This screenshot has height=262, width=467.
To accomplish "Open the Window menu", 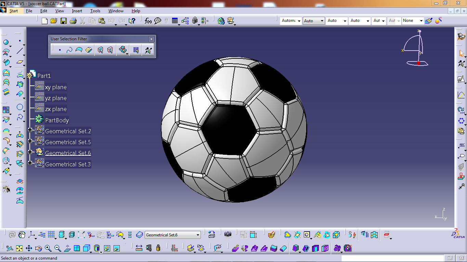I will [x=116, y=11].
